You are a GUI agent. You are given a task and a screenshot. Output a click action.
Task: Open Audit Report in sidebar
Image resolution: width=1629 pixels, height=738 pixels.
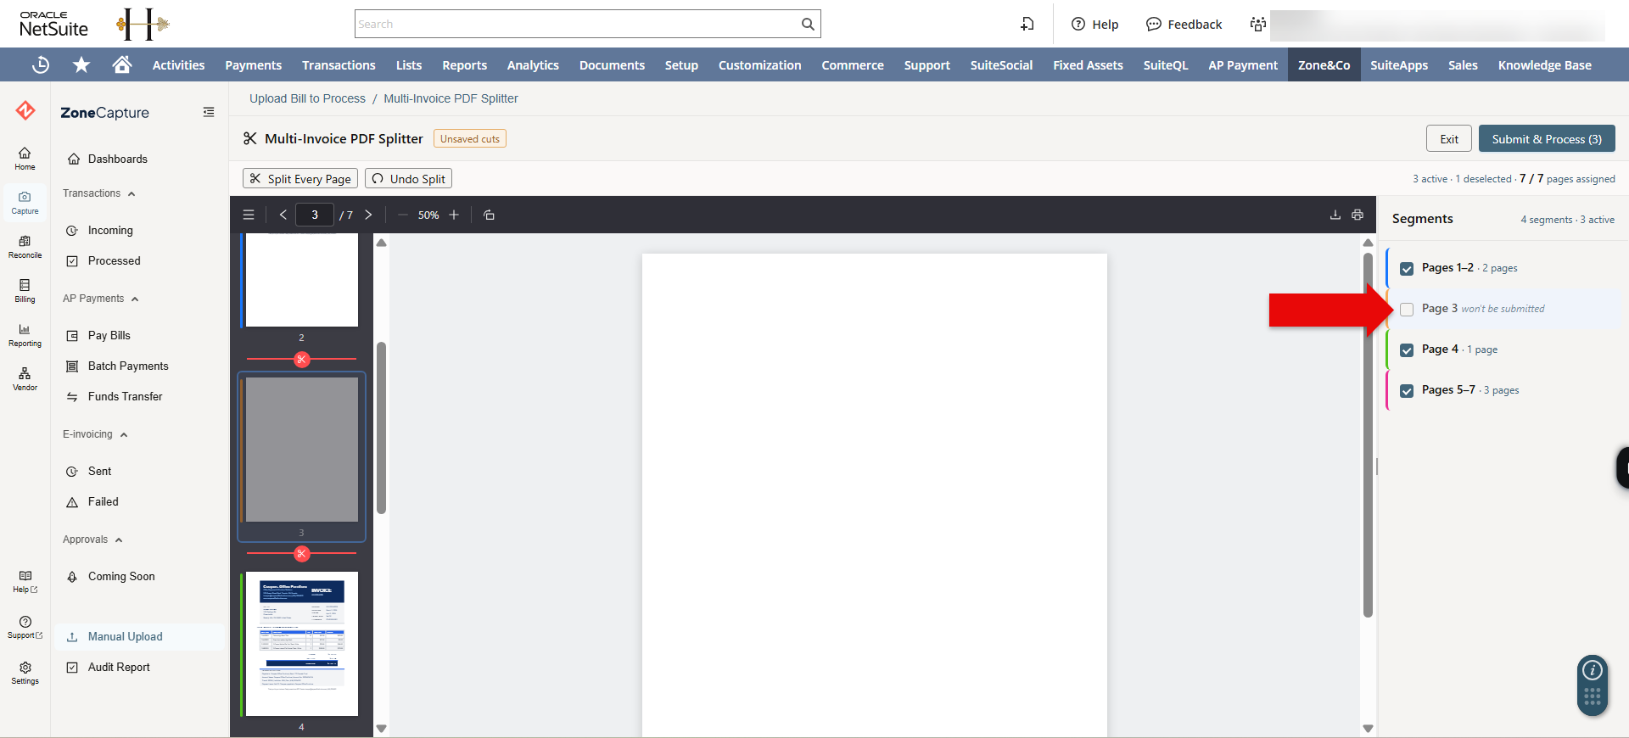119,667
